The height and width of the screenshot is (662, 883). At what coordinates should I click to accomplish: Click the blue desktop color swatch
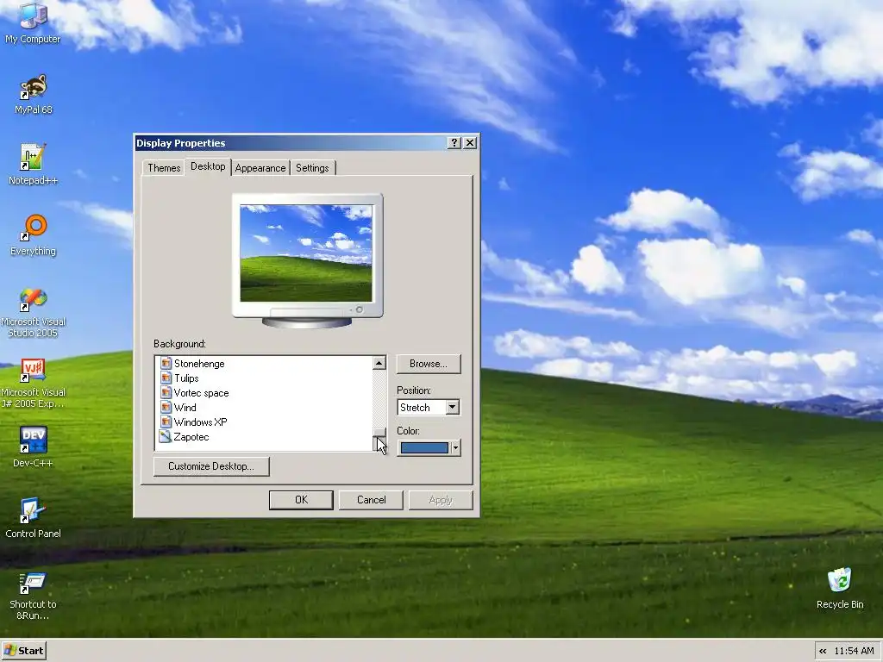pos(424,448)
